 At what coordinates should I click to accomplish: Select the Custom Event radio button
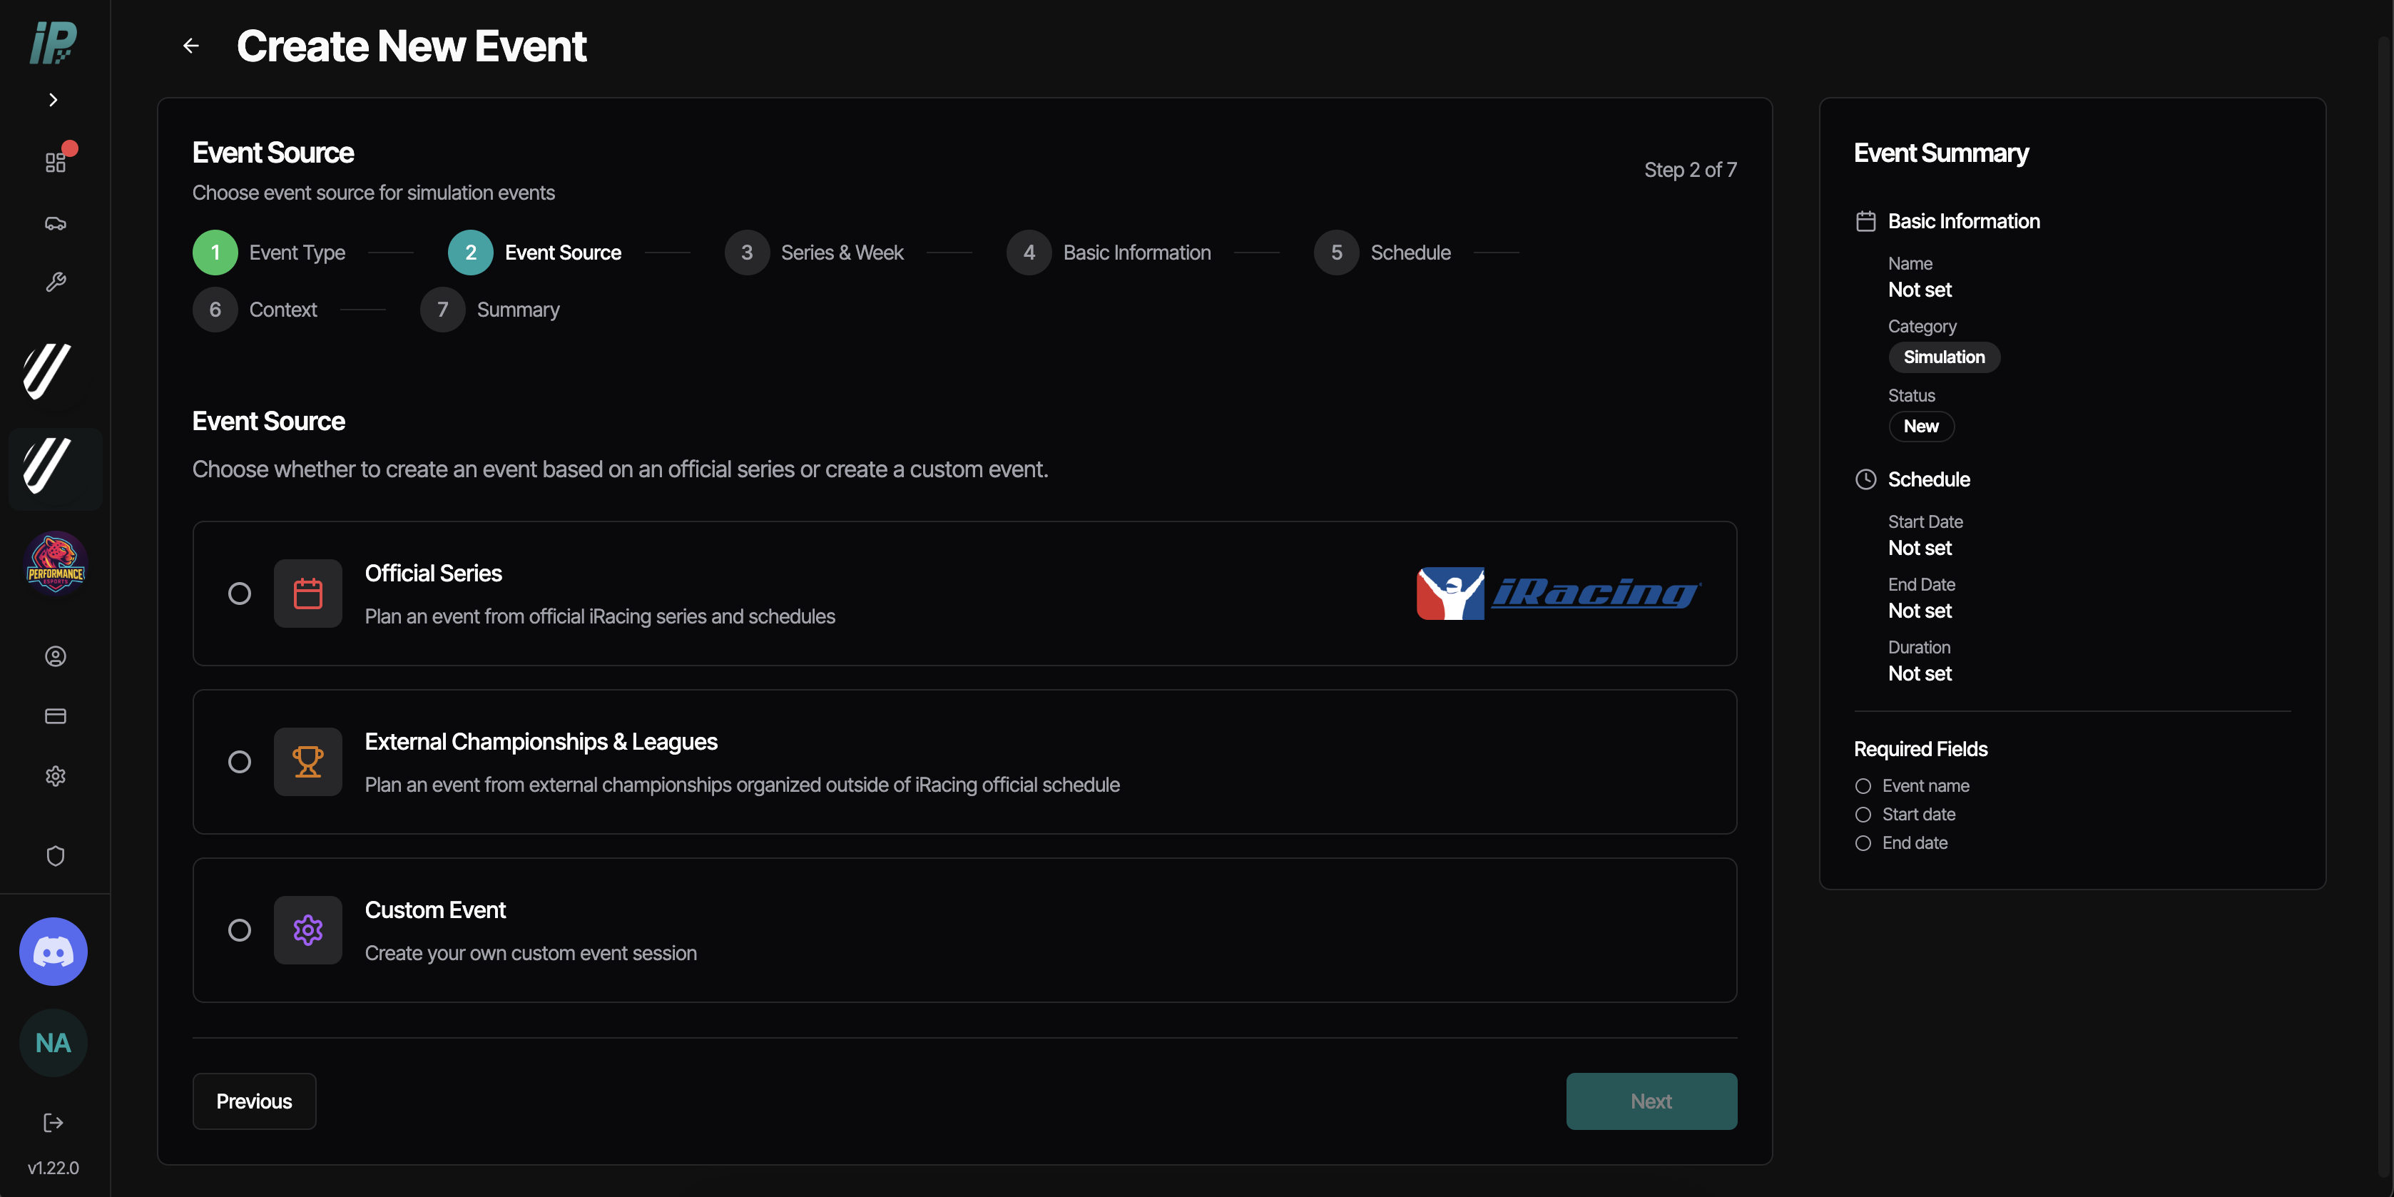tap(240, 930)
